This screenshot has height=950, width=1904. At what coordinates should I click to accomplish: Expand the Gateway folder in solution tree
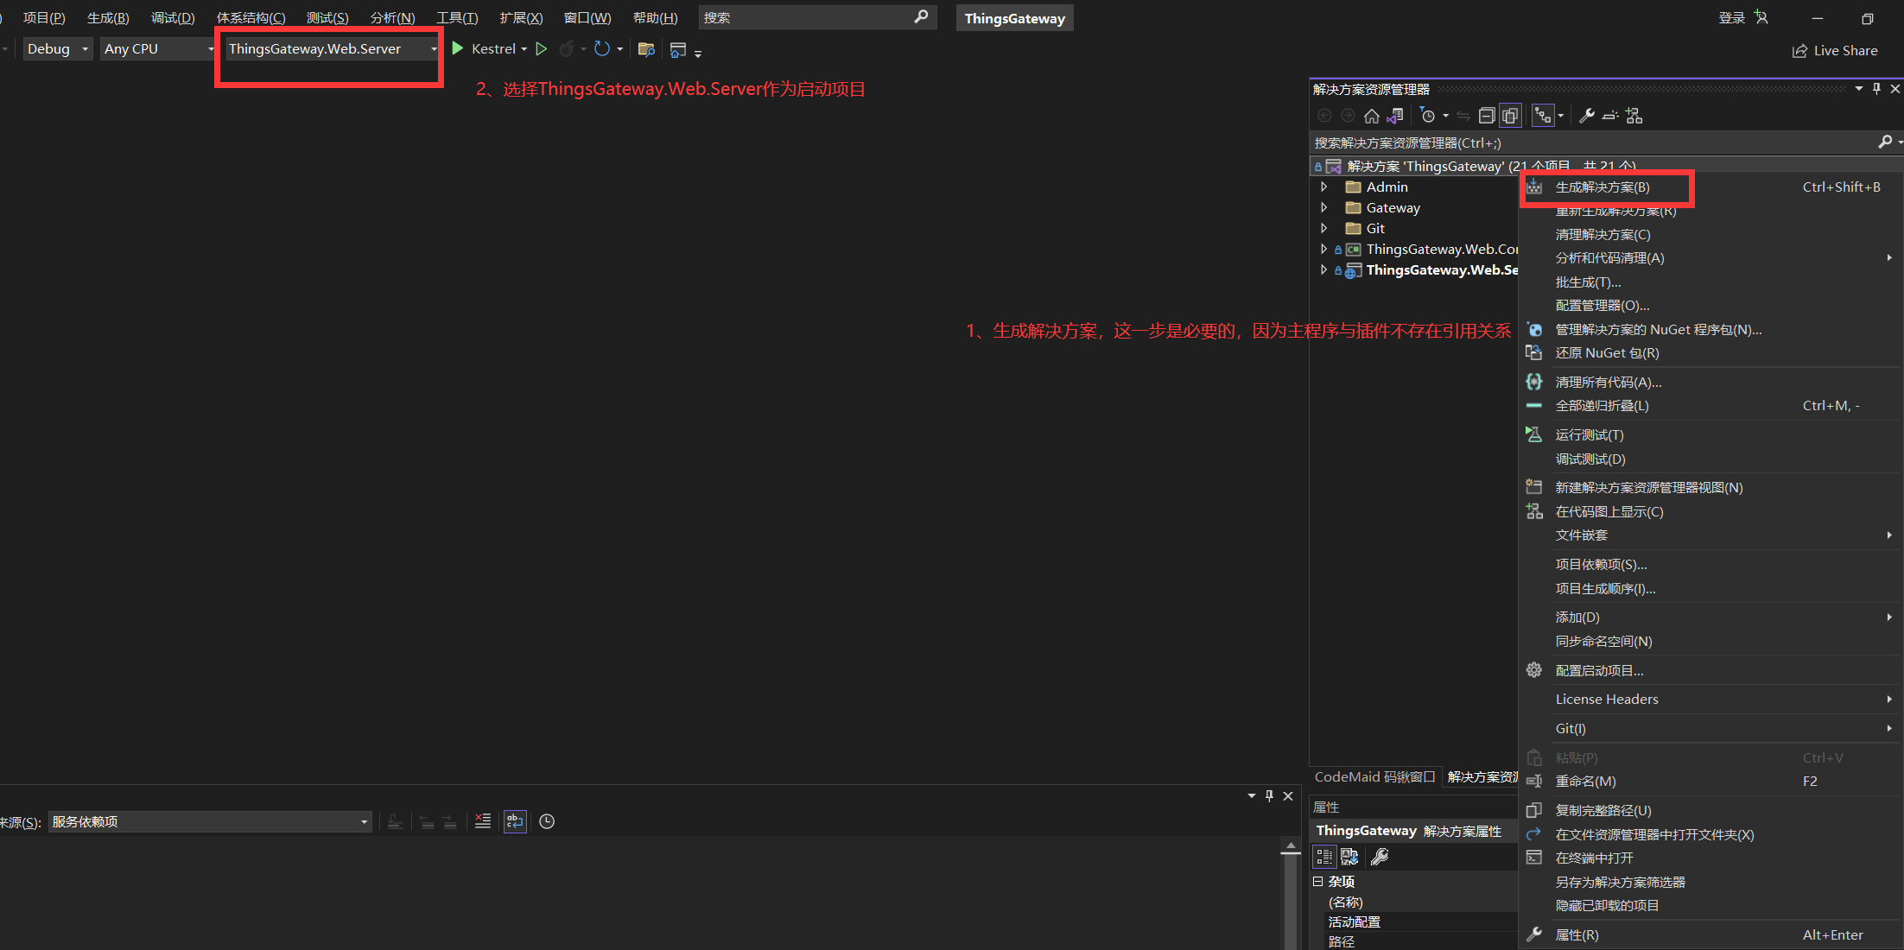[1323, 207]
